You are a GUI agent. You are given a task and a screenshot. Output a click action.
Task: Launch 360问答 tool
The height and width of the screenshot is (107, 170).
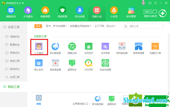pyautogui.click(x=88, y=65)
